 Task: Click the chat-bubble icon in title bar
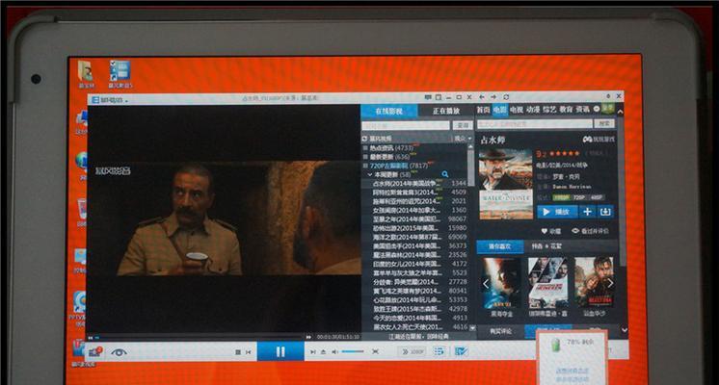point(427,97)
